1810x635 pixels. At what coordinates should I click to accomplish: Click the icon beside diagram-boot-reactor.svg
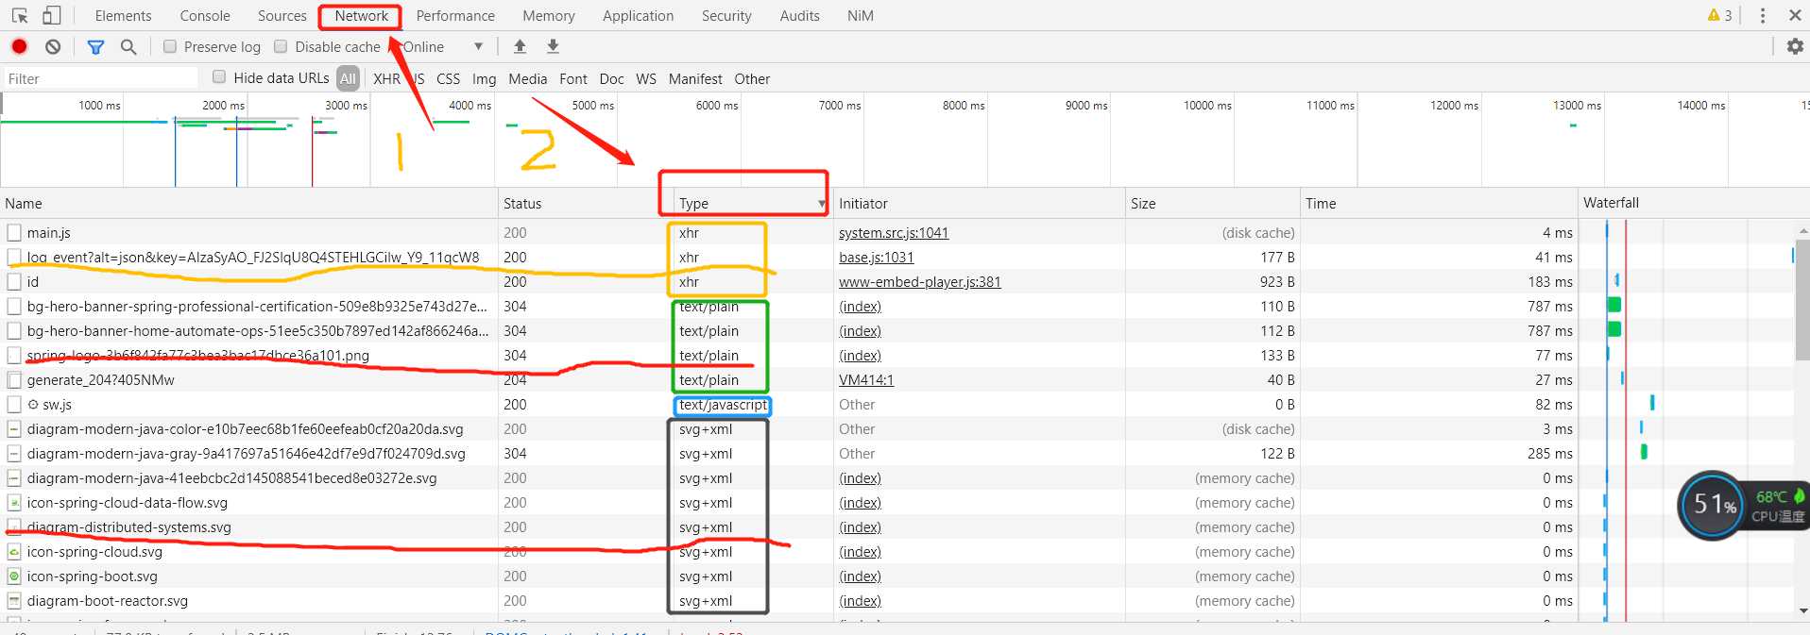click(14, 600)
